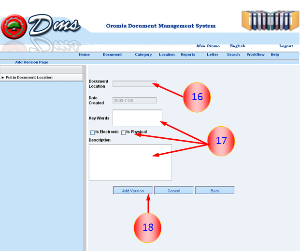Open the Help menu
This screenshot has height=252, width=300.
click(275, 54)
